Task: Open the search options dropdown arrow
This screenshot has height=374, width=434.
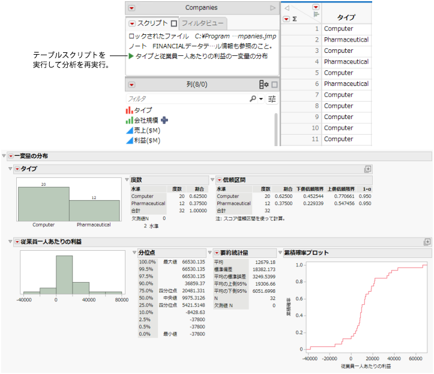Action: coord(261,99)
